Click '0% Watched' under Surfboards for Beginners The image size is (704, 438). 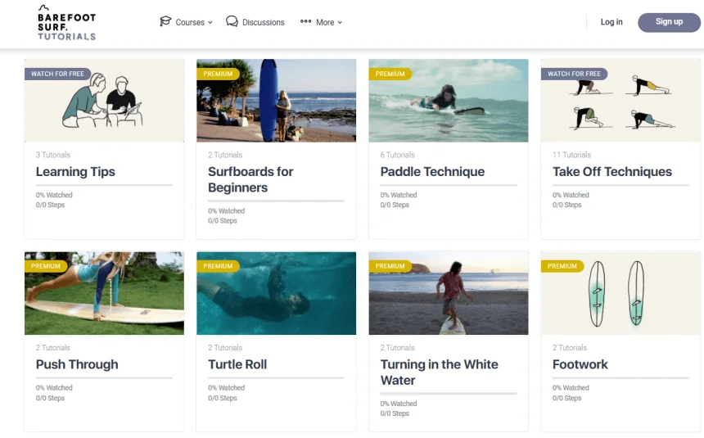(226, 210)
